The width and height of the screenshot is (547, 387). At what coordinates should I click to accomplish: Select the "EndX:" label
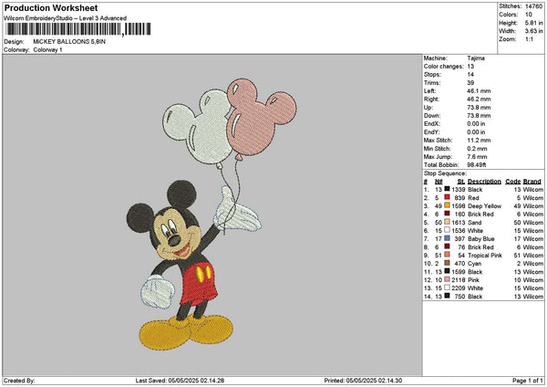(432, 124)
